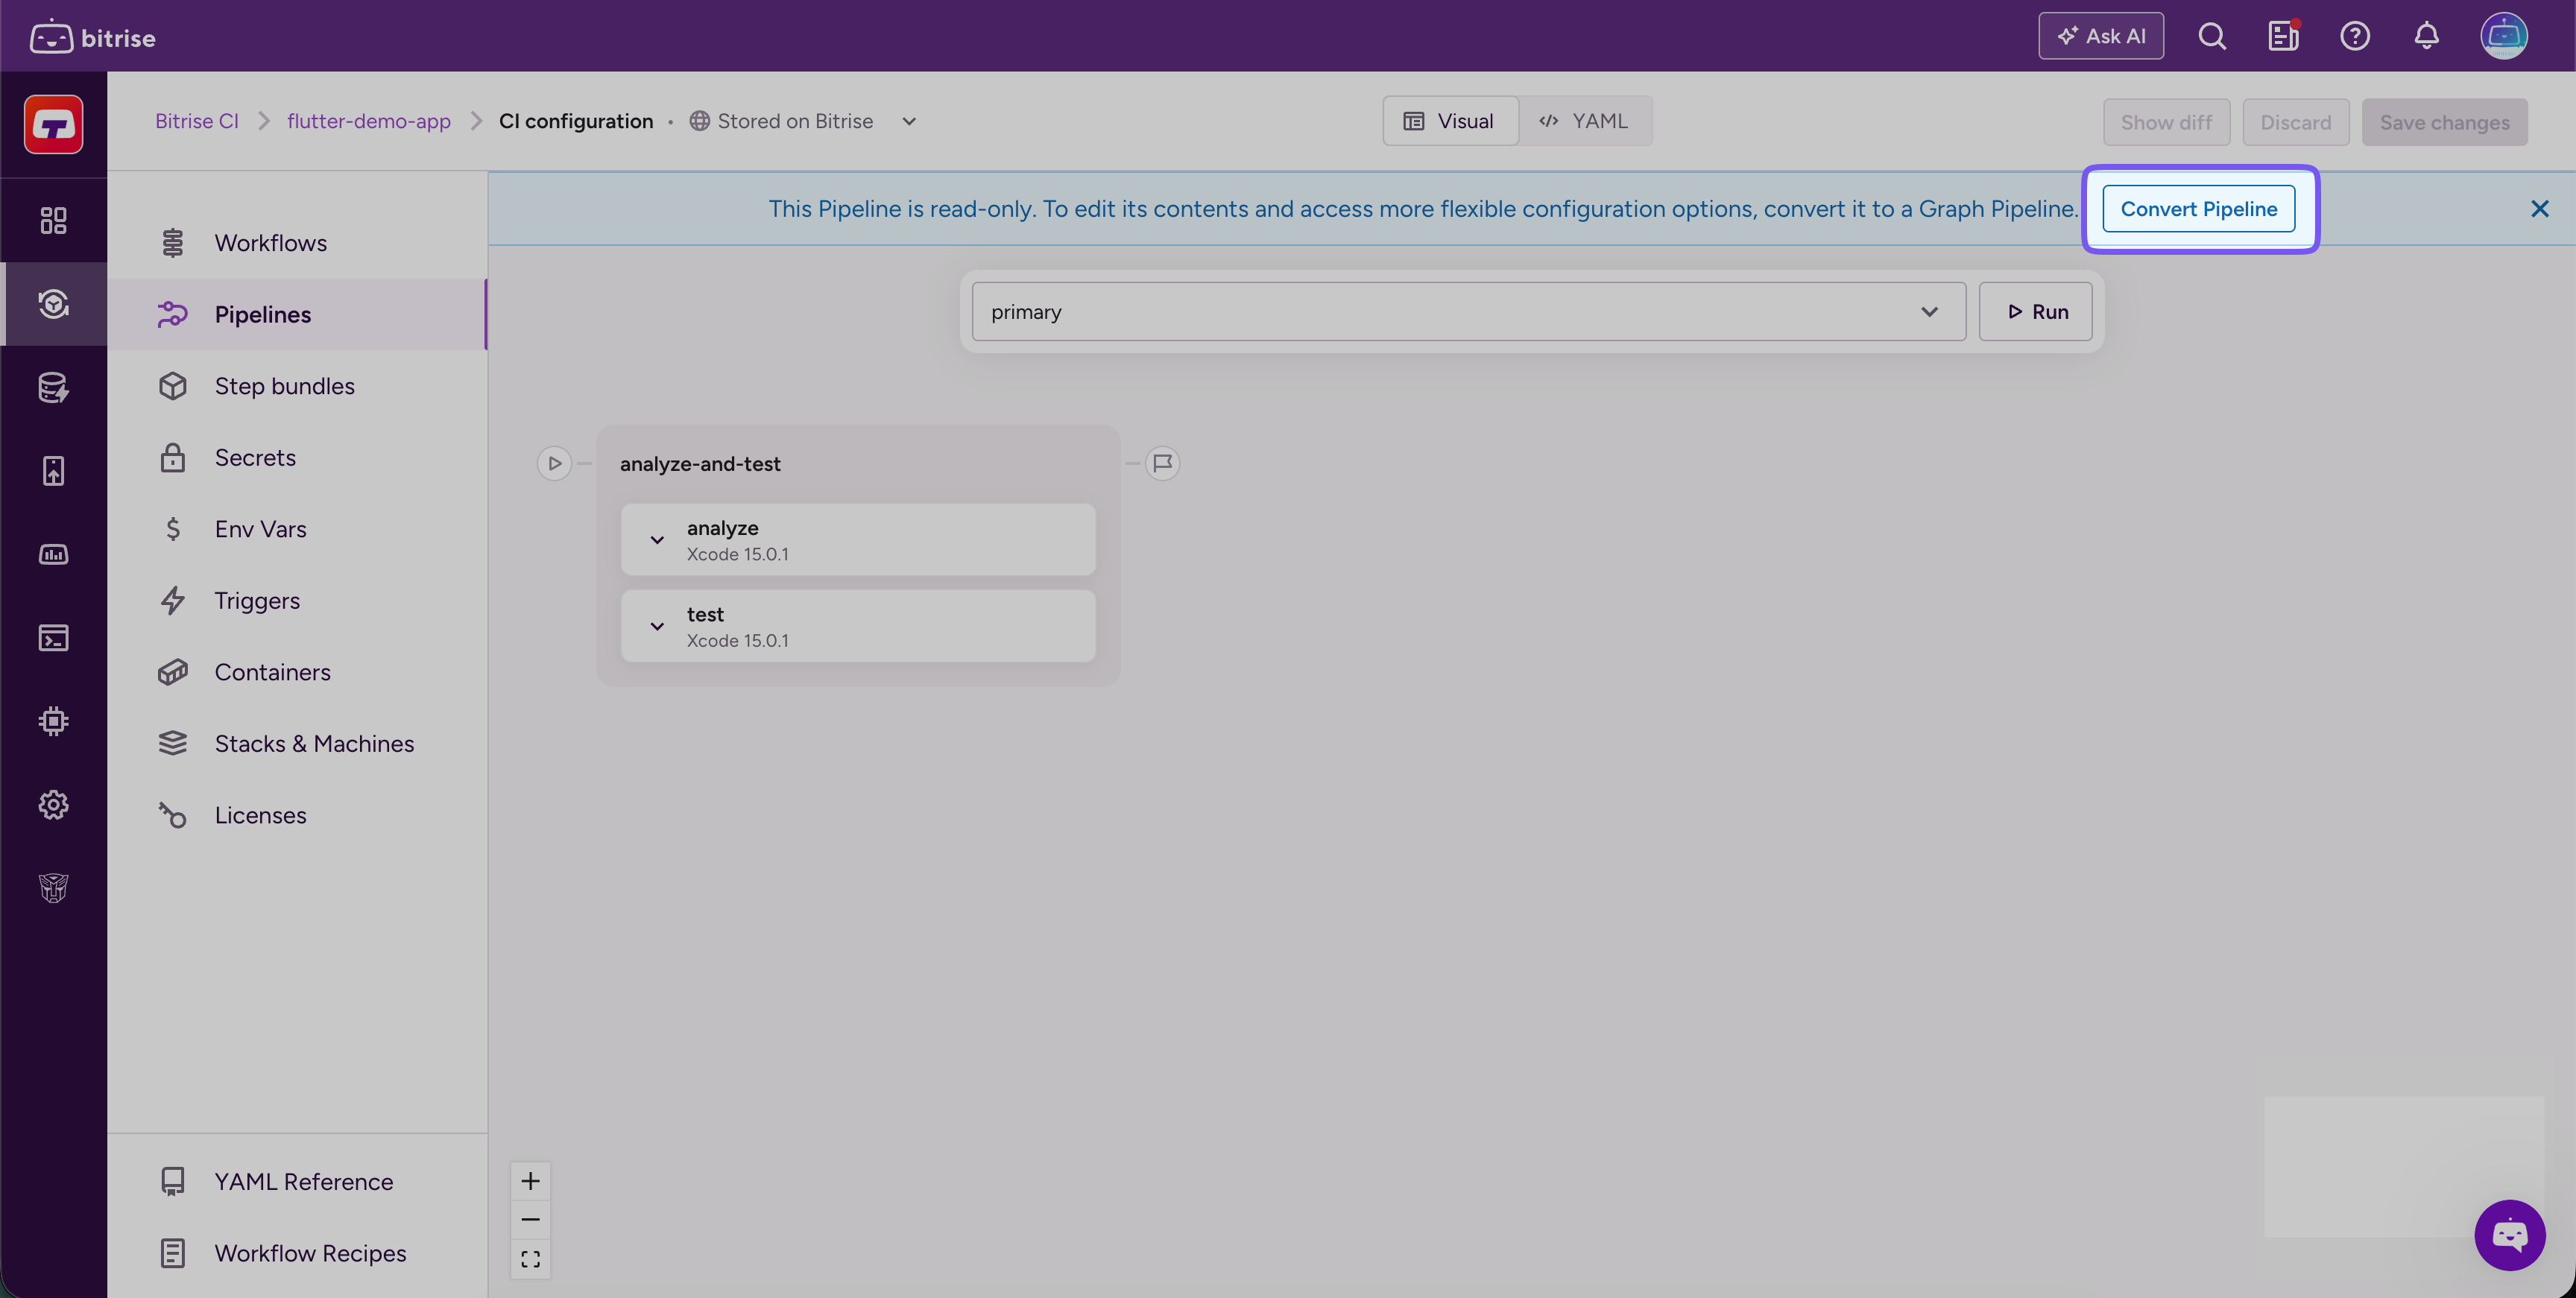Open Env Vars in the sidebar

(297, 529)
